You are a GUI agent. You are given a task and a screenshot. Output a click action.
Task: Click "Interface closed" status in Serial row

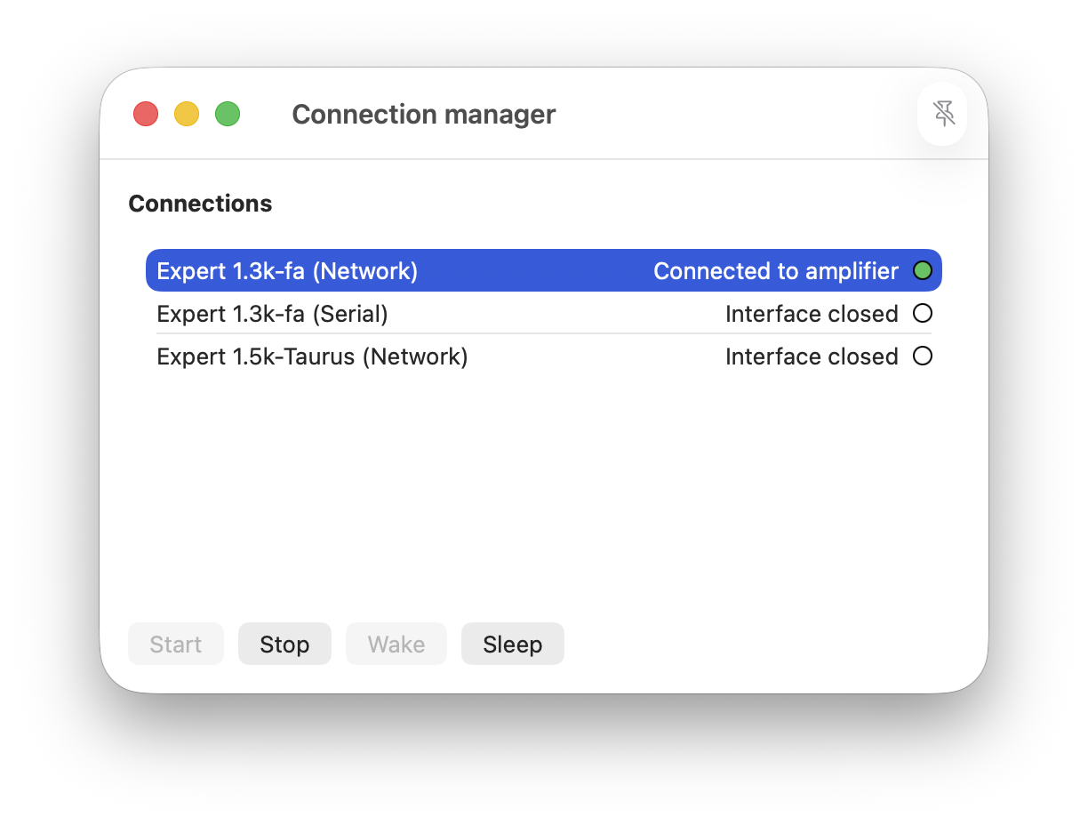pos(812,314)
